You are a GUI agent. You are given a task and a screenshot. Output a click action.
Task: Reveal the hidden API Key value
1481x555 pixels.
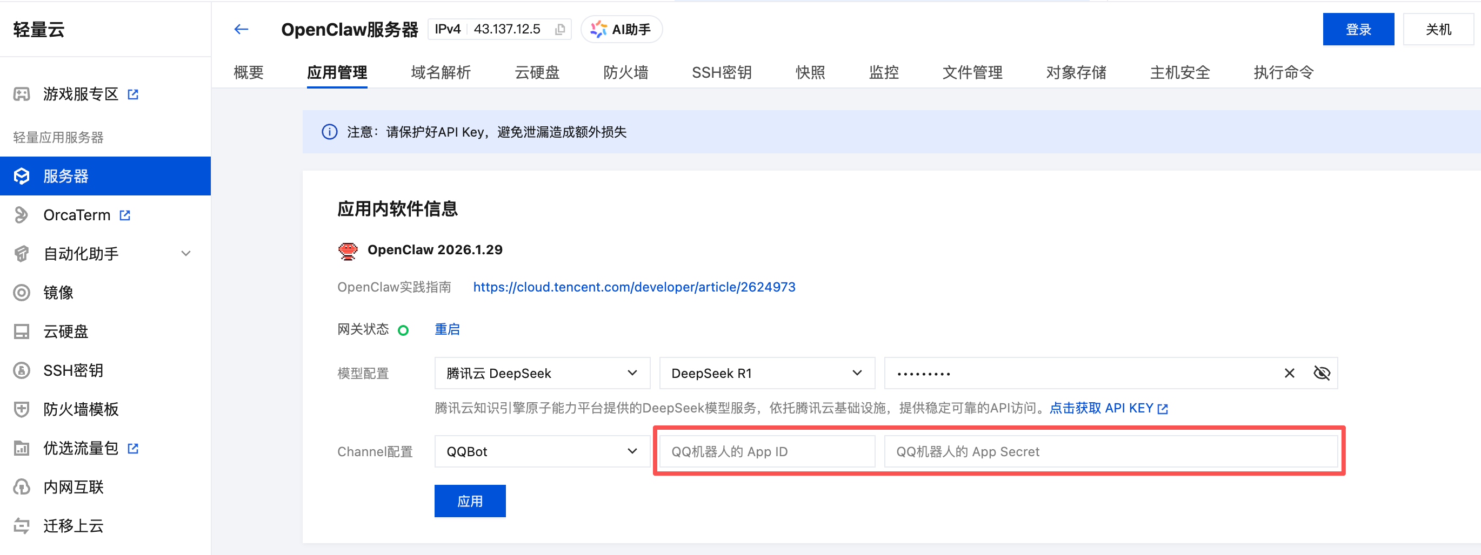[1322, 373]
